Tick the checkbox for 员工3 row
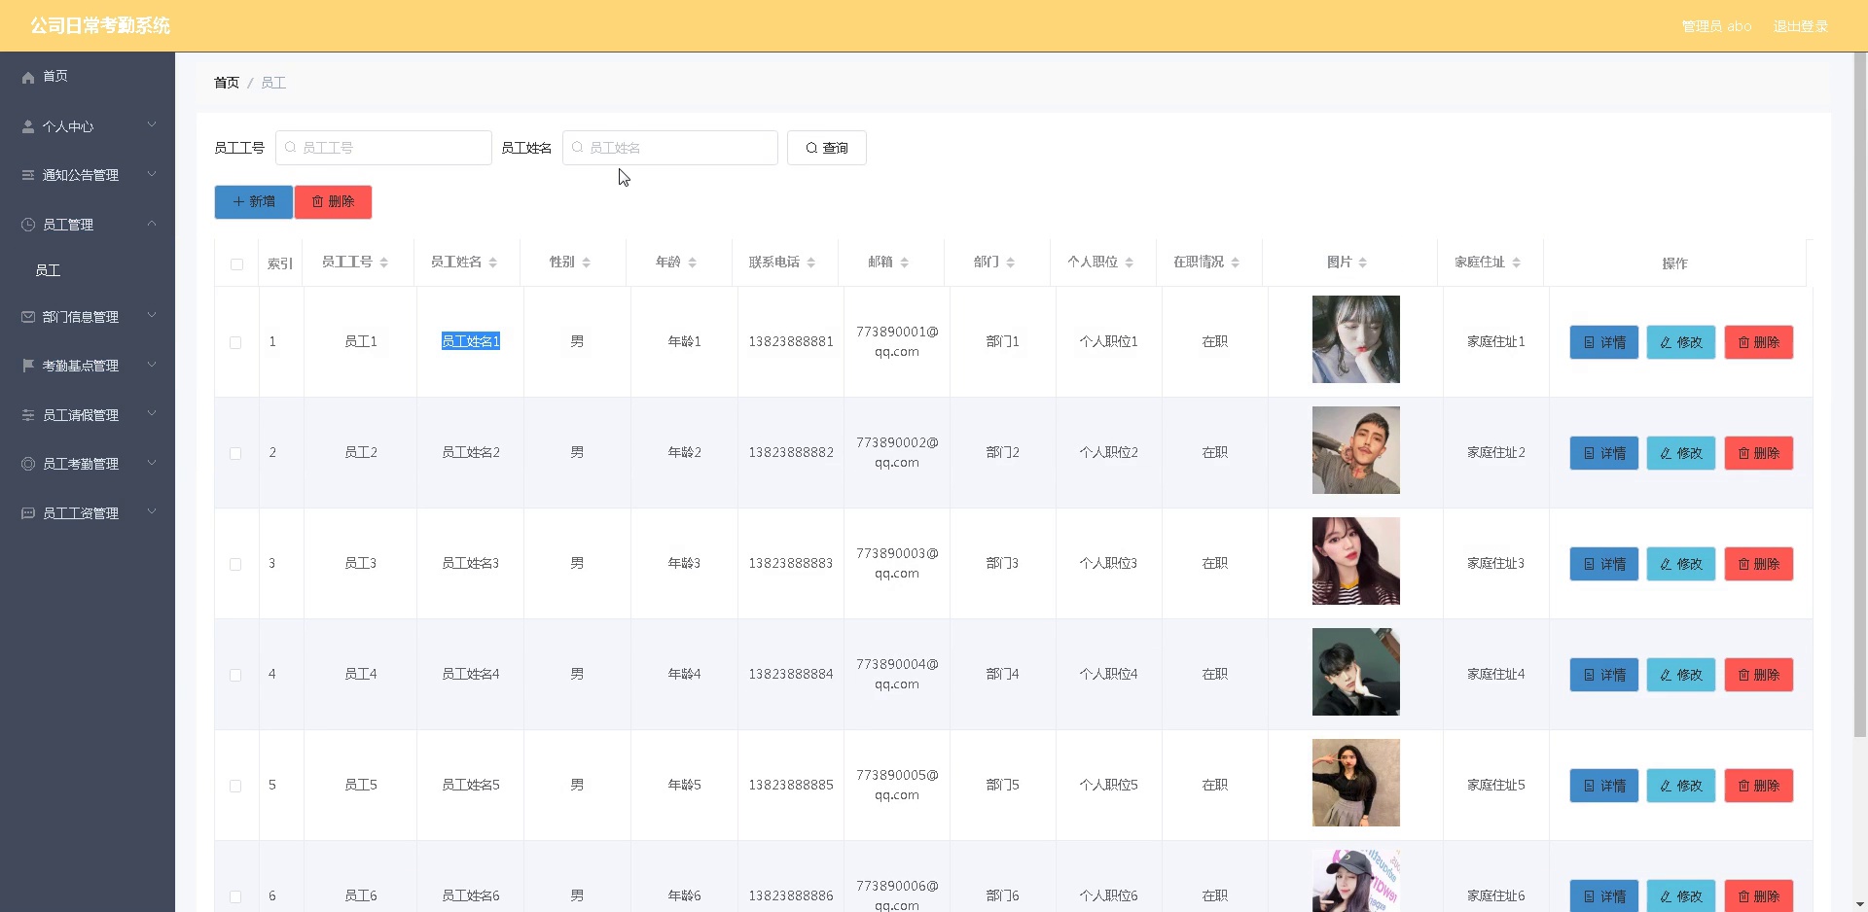 click(235, 564)
